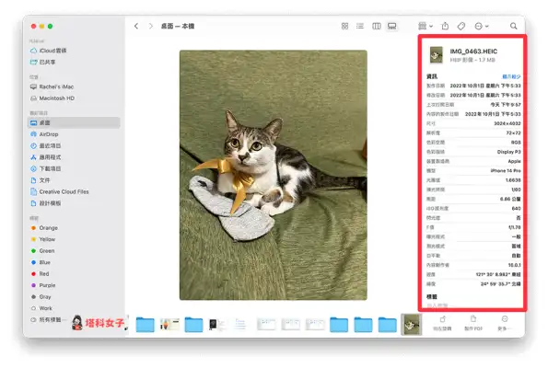Switch to icon grid view
Image resolution: width=548 pixels, height=368 pixels.
[344, 26]
